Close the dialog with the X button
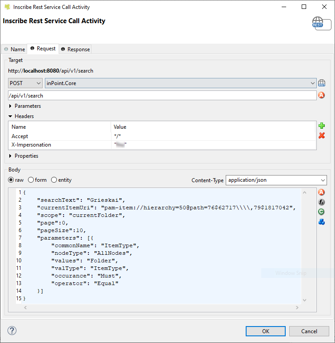The width and height of the screenshot is (335, 343). (324, 7)
